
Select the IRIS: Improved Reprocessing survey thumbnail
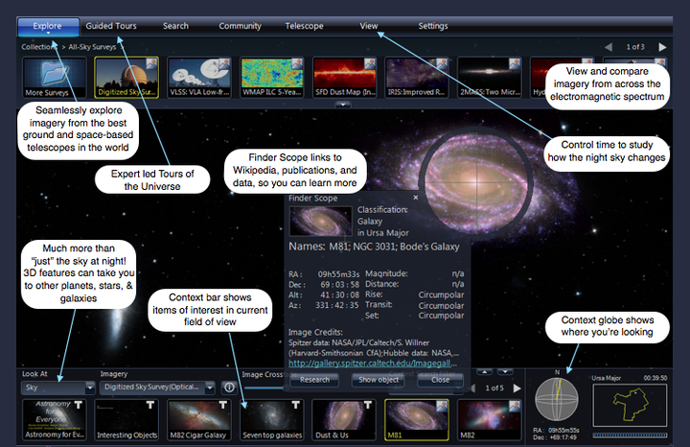coord(417,77)
